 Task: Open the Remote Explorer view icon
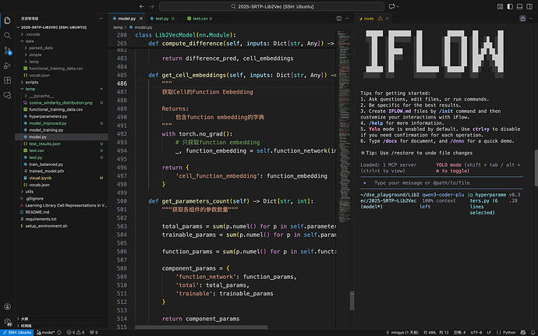pyautogui.click(x=7, y=95)
